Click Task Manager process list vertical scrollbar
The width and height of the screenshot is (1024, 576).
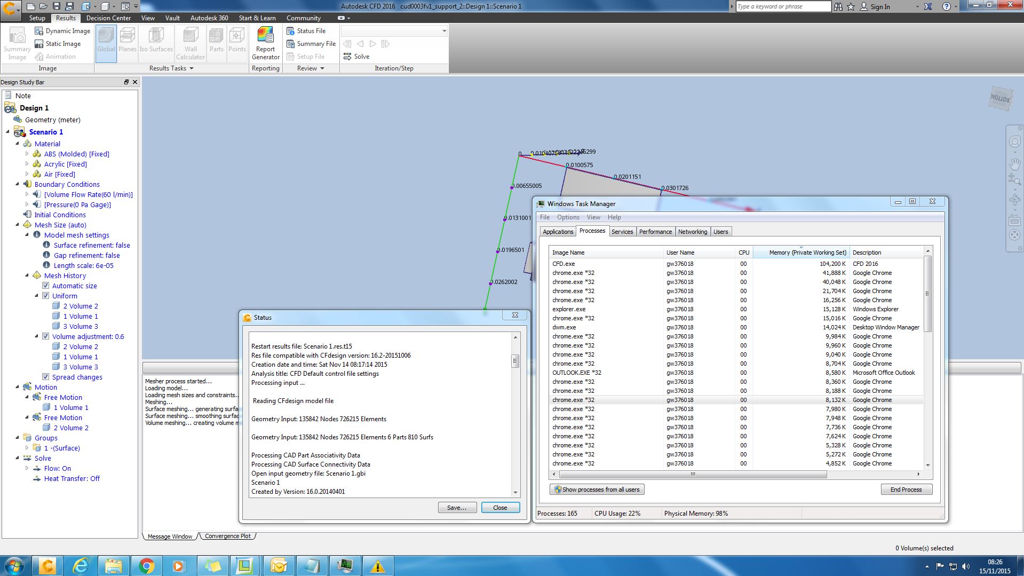pyautogui.click(x=928, y=294)
